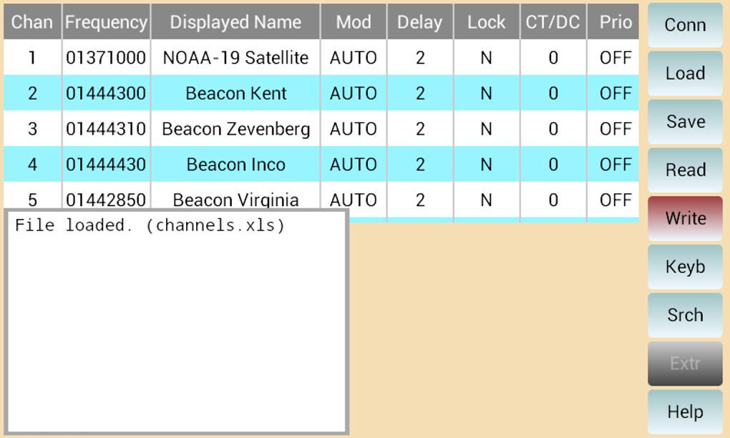Select frequency 01444300 of Beacon Kent
The width and height of the screenshot is (730, 438).
[x=106, y=93]
